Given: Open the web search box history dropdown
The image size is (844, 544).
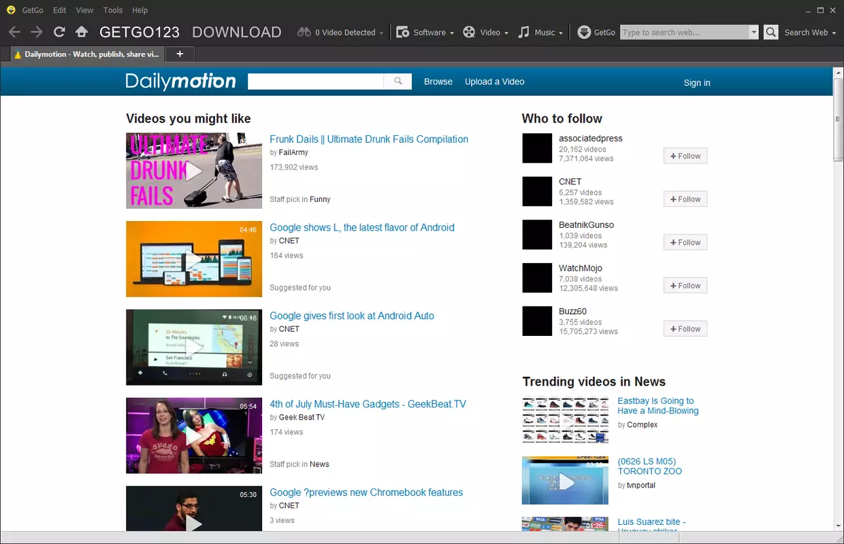Looking at the screenshot, I should pyautogui.click(x=753, y=32).
